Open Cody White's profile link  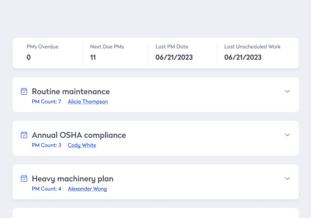82,145
